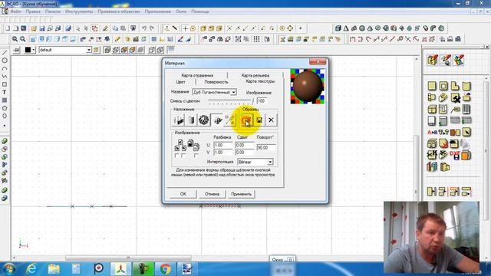Click the Zoom in magnifier icon
Viewport: 491px width, 276px height.
[x=15, y=39]
